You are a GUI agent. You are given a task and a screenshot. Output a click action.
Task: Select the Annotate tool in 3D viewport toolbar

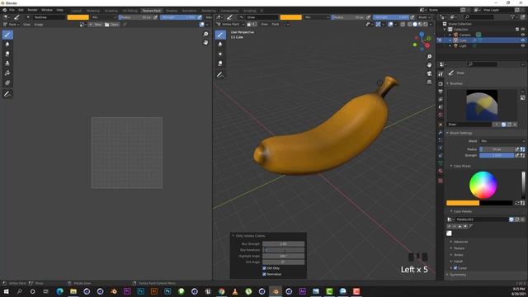click(220, 75)
